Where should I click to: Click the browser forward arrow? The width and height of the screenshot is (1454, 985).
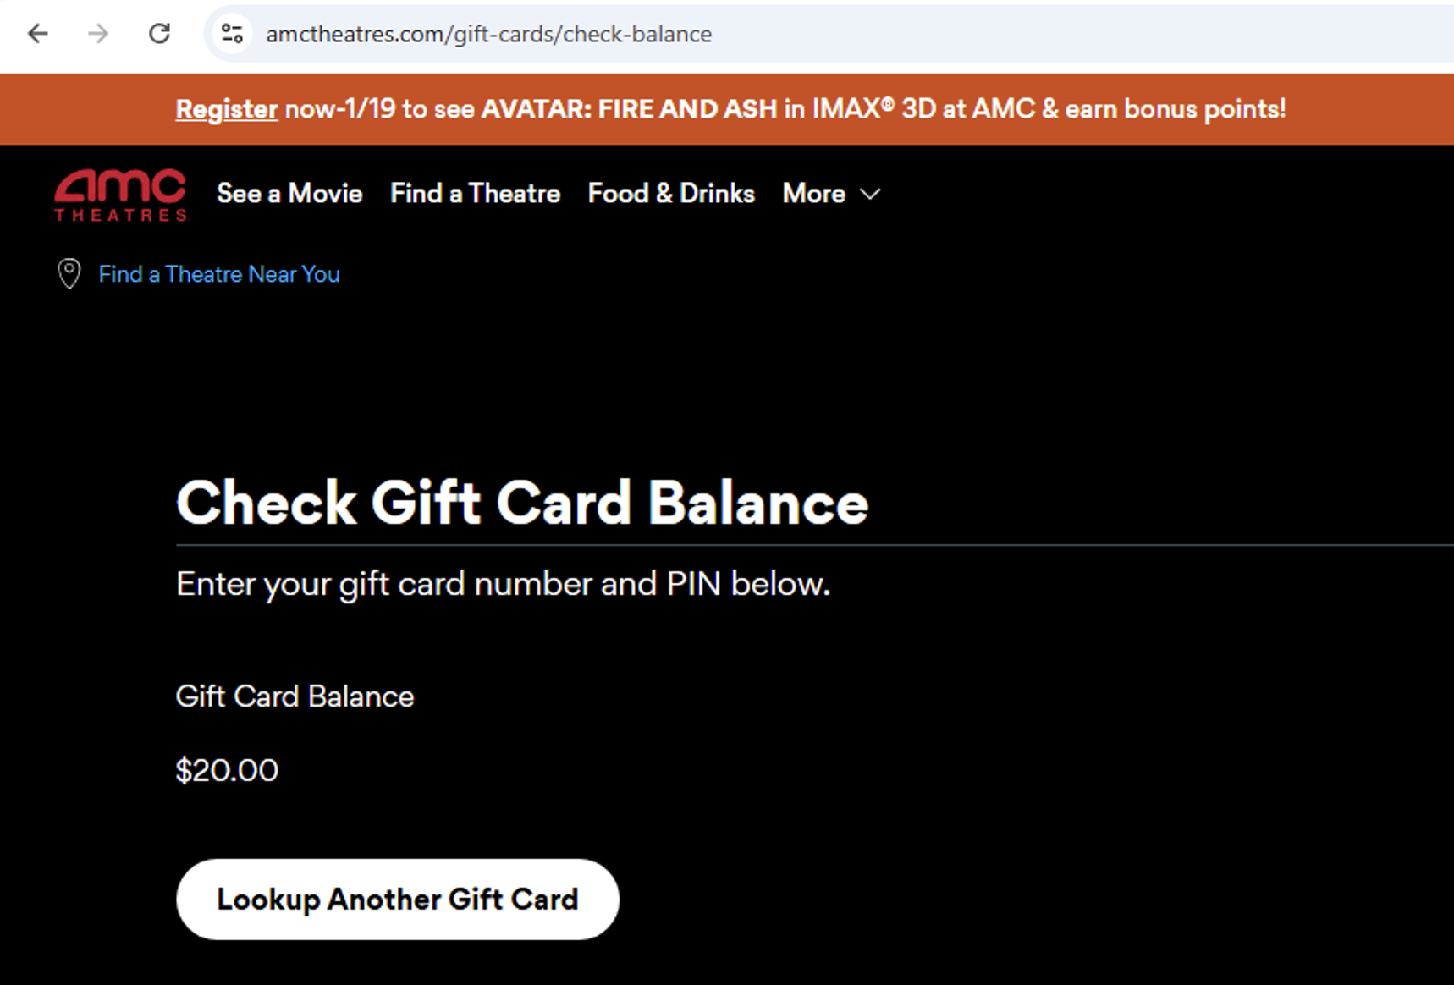[98, 34]
